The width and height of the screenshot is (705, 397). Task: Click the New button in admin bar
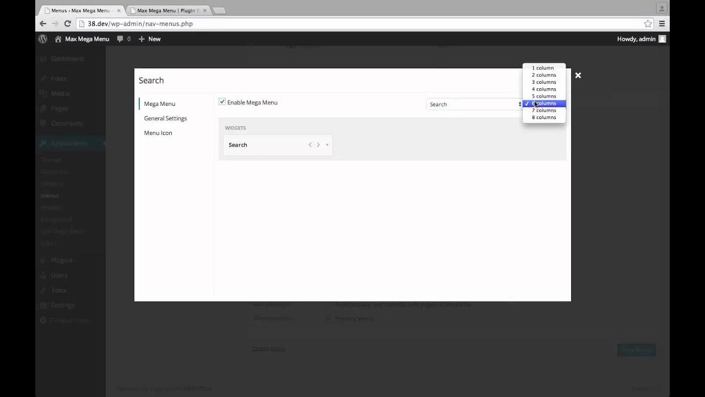150,39
